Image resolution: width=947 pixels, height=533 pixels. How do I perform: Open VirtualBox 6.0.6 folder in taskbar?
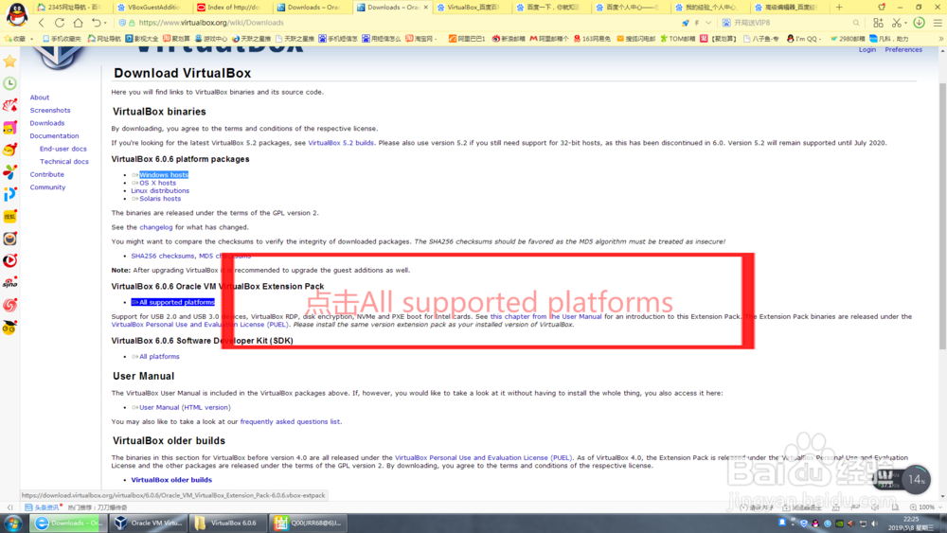227,523
